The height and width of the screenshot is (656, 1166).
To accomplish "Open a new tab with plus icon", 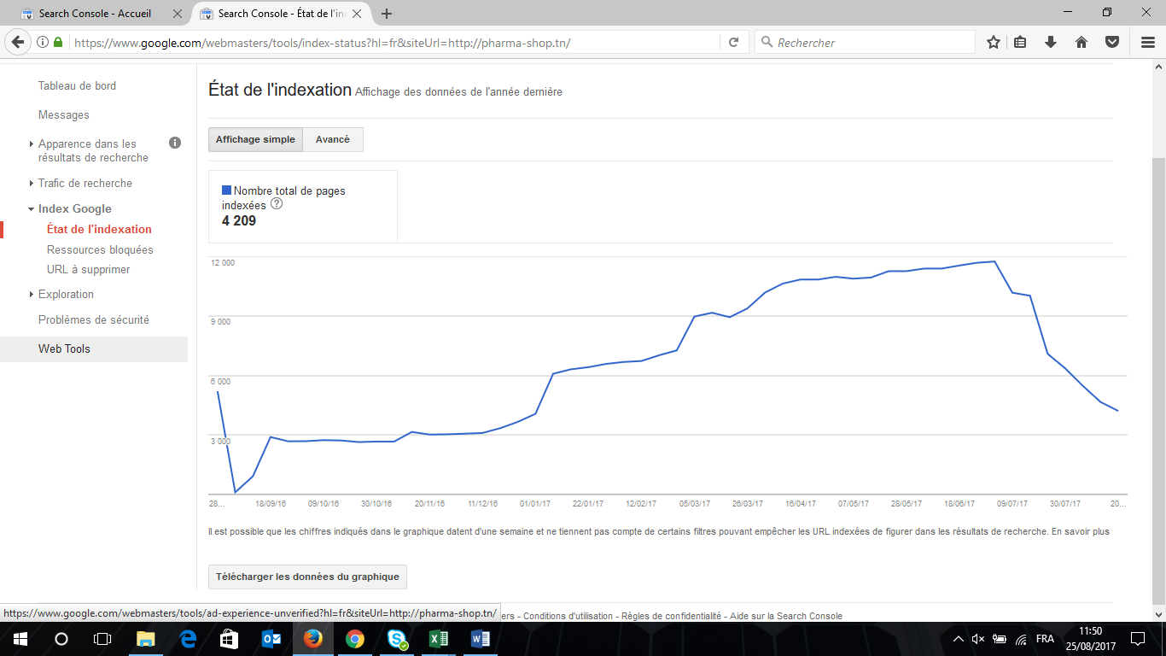I will point(387,14).
